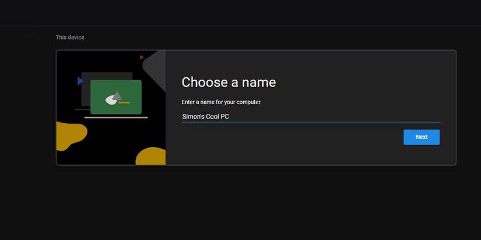Click the blue Next button
The height and width of the screenshot is (240, 481).
pyautogui.click(x=421, y=137)
